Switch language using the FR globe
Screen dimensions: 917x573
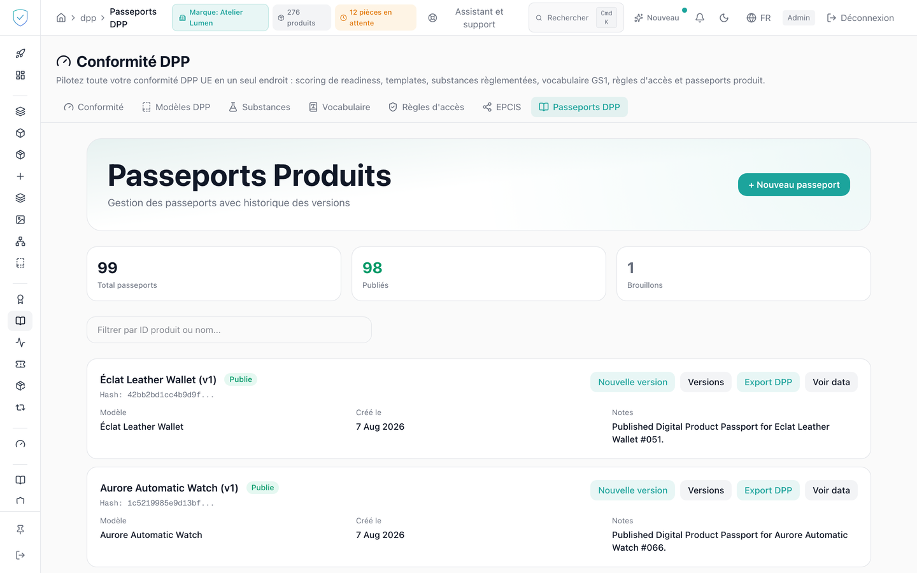point(758,18)
